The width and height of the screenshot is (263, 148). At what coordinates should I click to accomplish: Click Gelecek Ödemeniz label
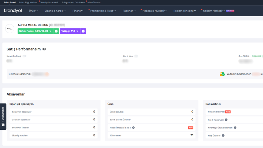tap(20, 74)
